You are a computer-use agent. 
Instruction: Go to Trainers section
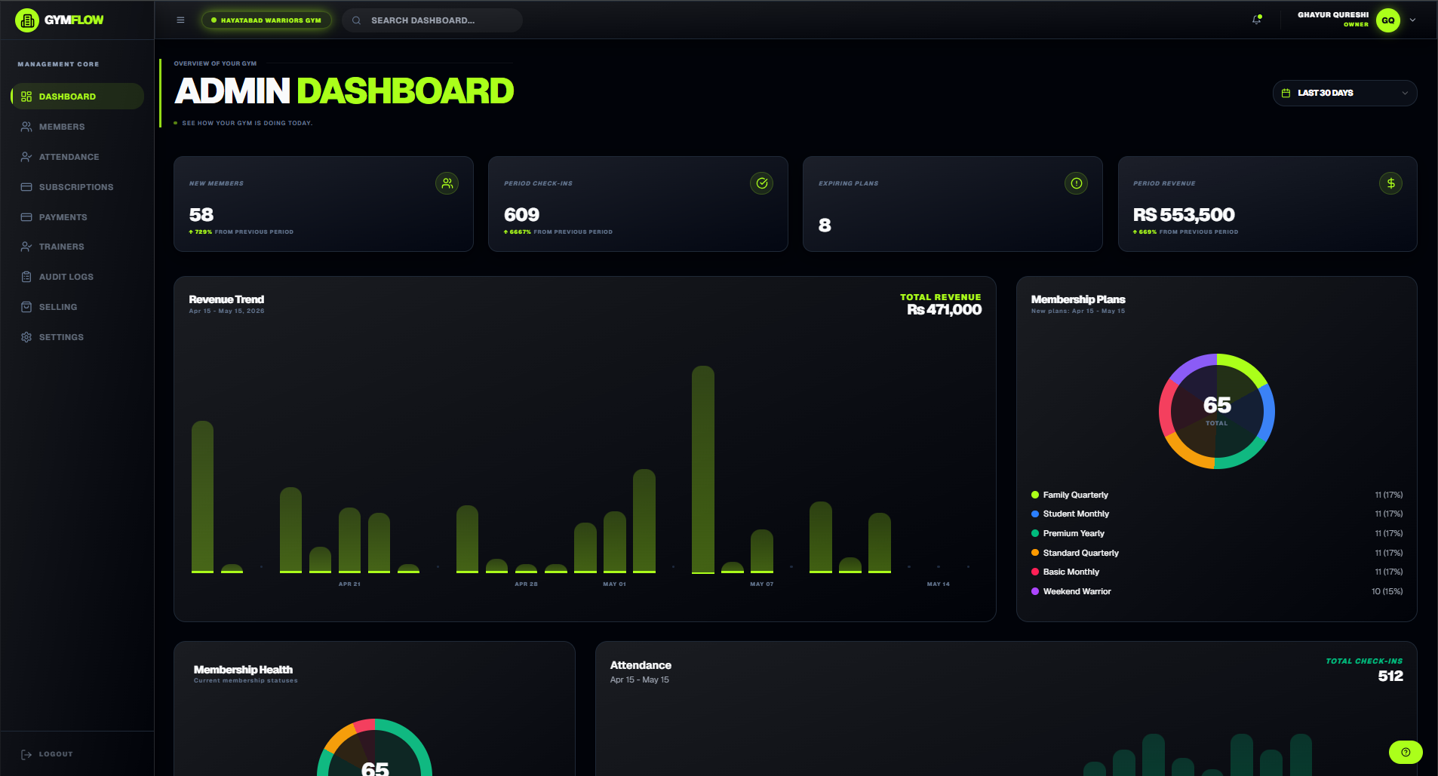click(x=77, y=247)
